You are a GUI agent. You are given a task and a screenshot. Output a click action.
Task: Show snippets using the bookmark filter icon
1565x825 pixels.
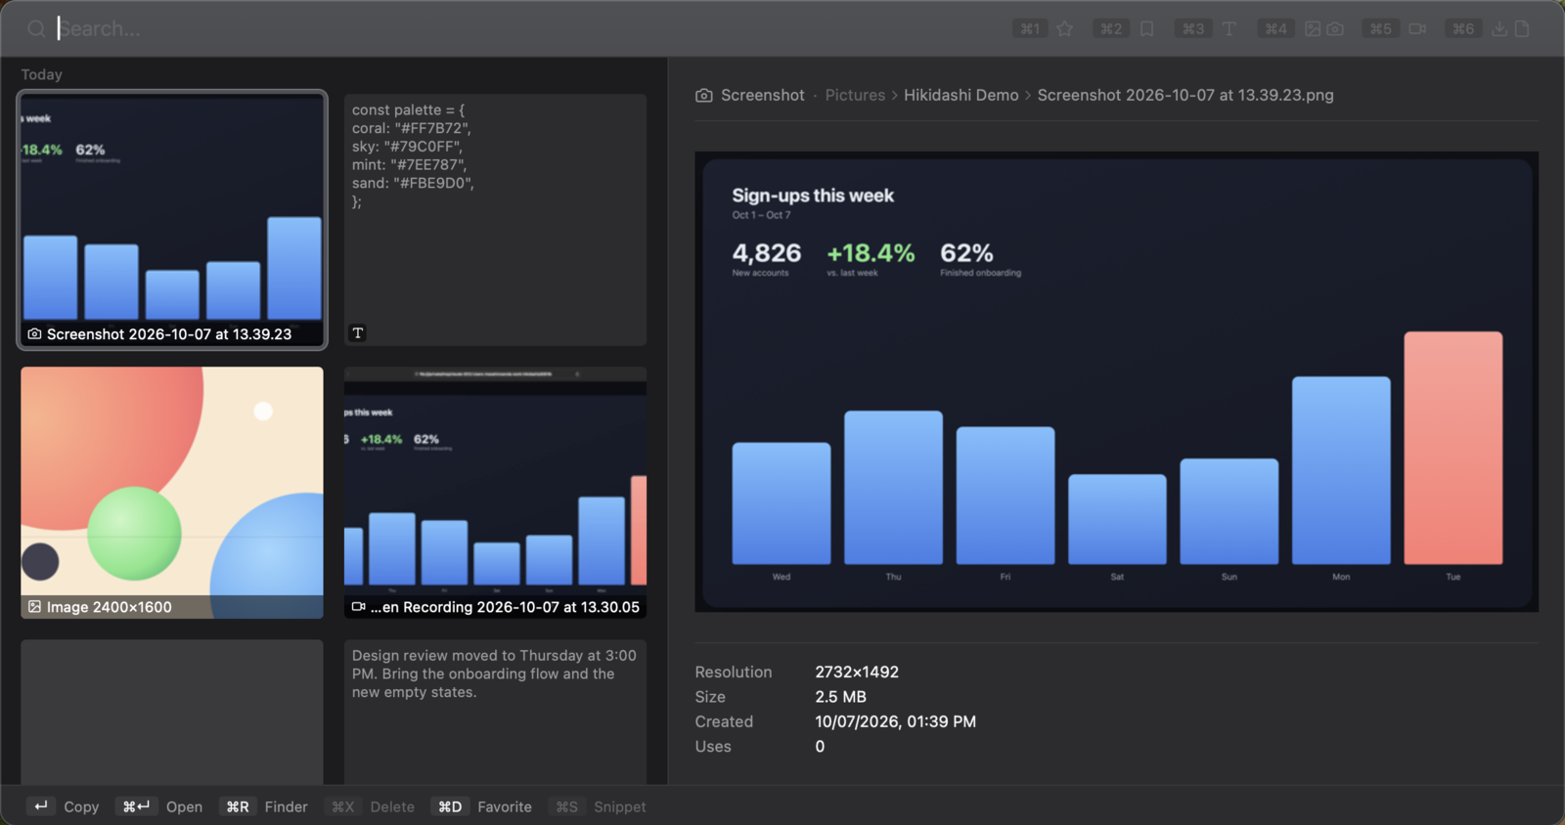pyautogui.click(x=1146, y=29)
